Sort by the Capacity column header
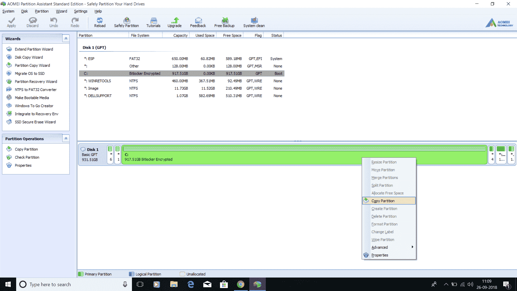The image size is (517, 291). click(x=176, y=35)
